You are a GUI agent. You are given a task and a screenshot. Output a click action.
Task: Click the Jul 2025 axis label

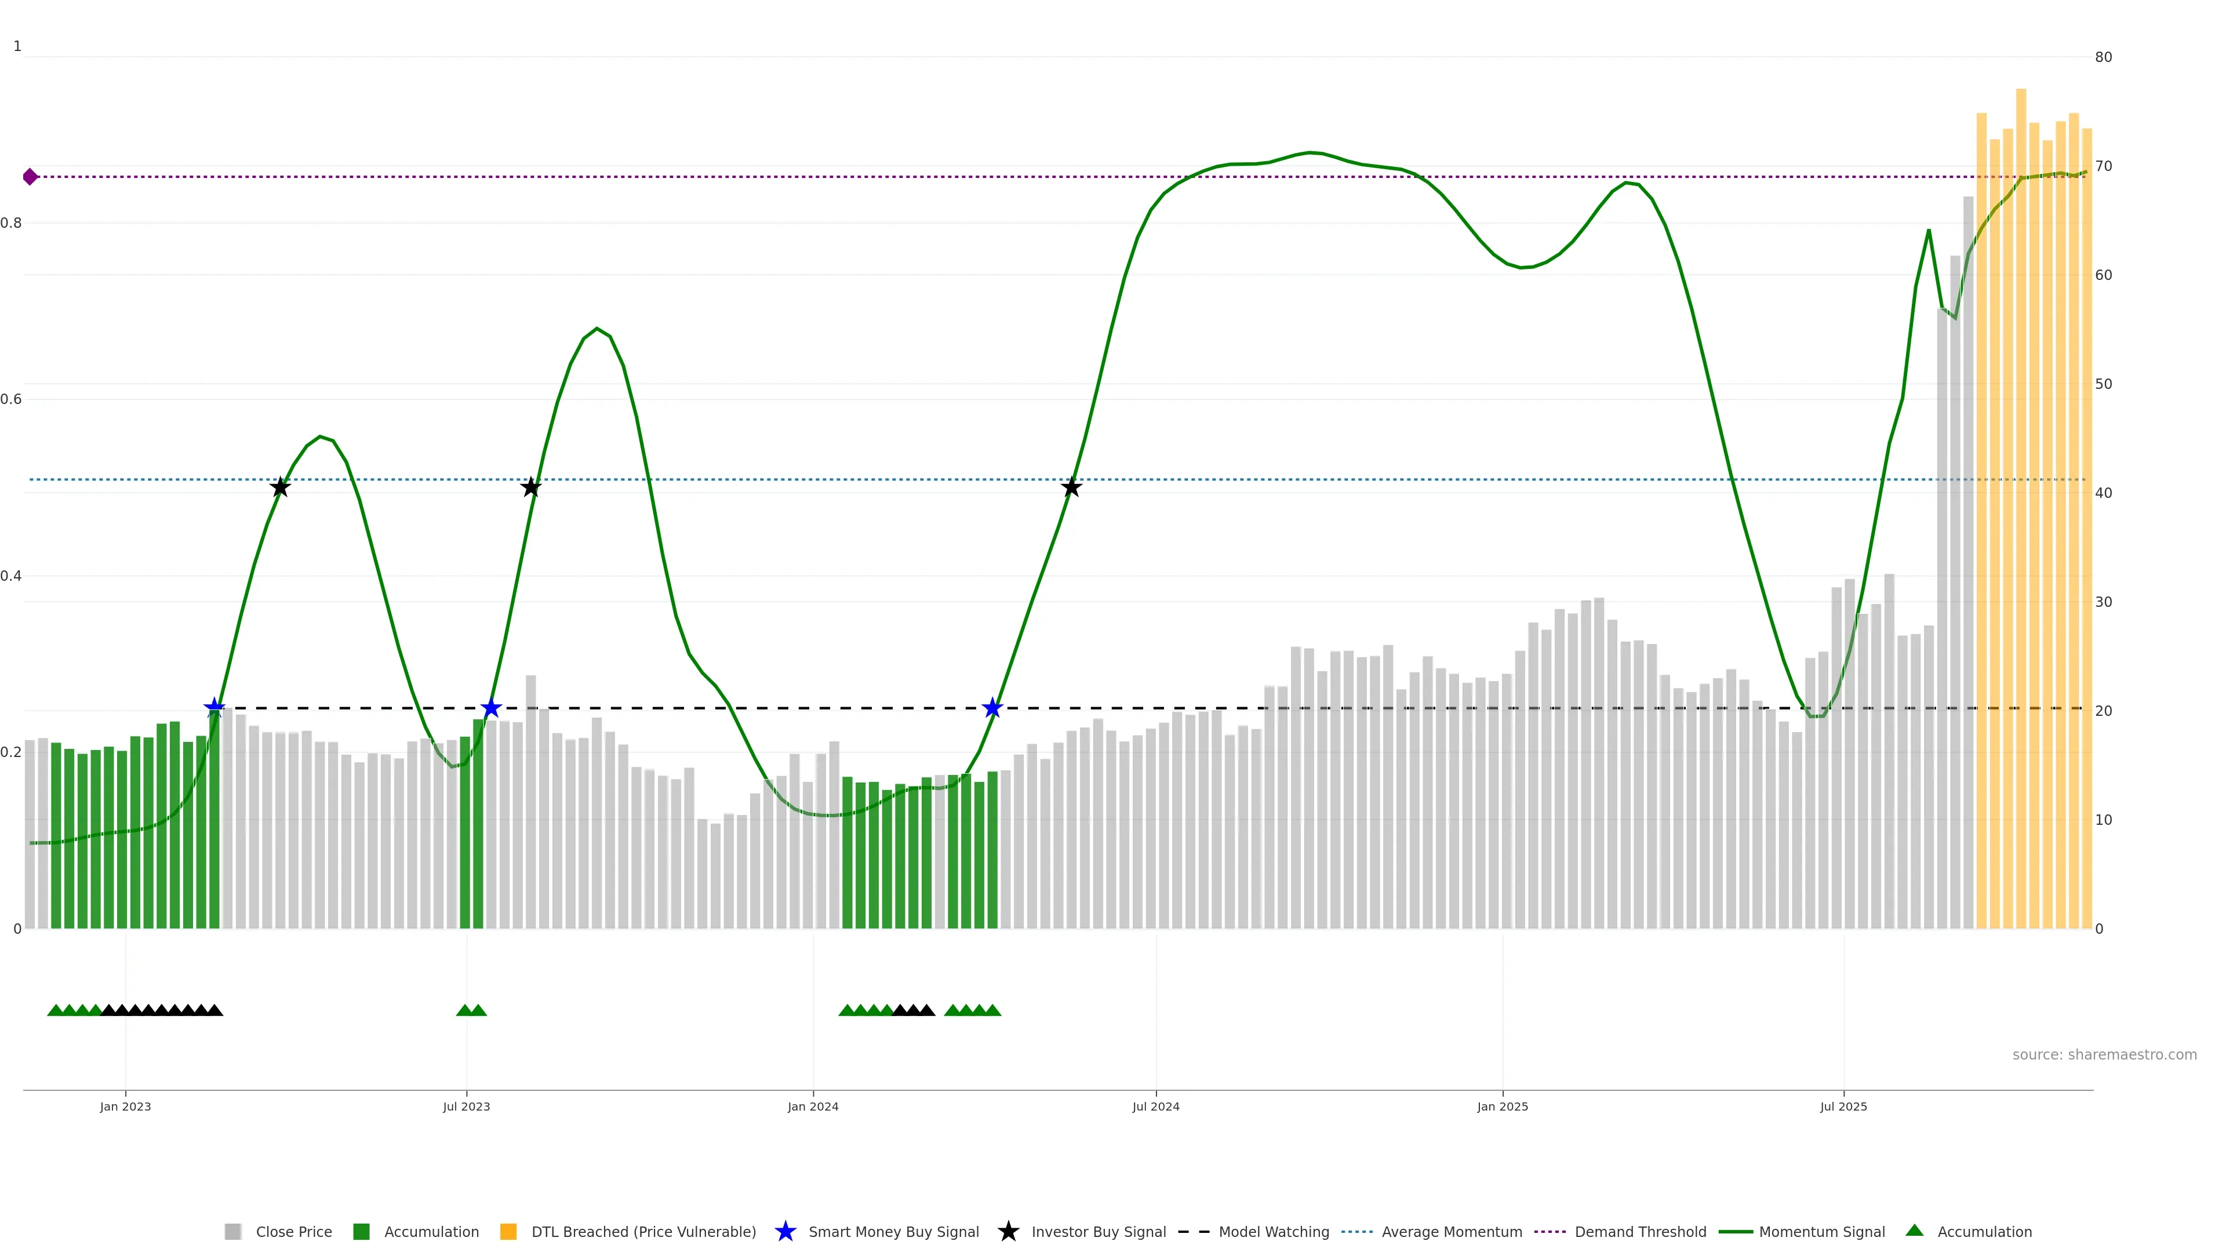pos(1843,1106)
